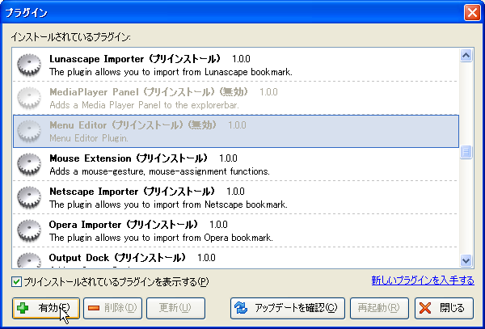Viewport: 485px width, 329px height.
Task: Select the Mouse Extension plugin title
Action: pos(129,158)
